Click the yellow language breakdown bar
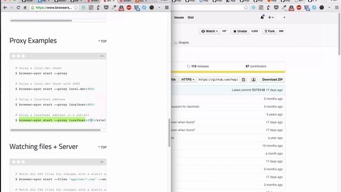The width and height of the screenshot is (341, 192). 228,71
